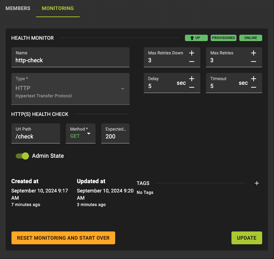Edit the Expected code field 200
This screenshot has height=259, width=274.
(115, 133)
